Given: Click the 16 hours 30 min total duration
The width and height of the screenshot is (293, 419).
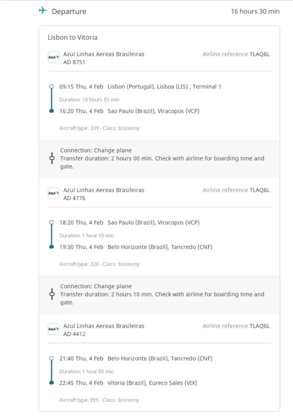Looking at the screenshot, I should 255,11.
